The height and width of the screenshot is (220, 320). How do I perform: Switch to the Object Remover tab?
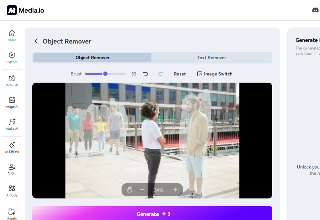92,57
